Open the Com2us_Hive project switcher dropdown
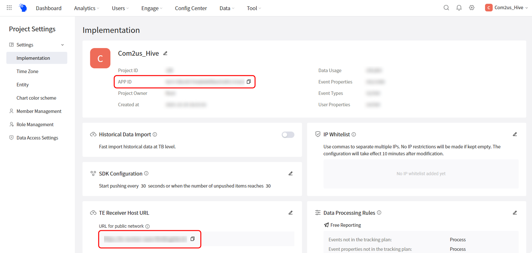Image resolution: width=532 pixels, height=253 pixels. pos(506,8)
